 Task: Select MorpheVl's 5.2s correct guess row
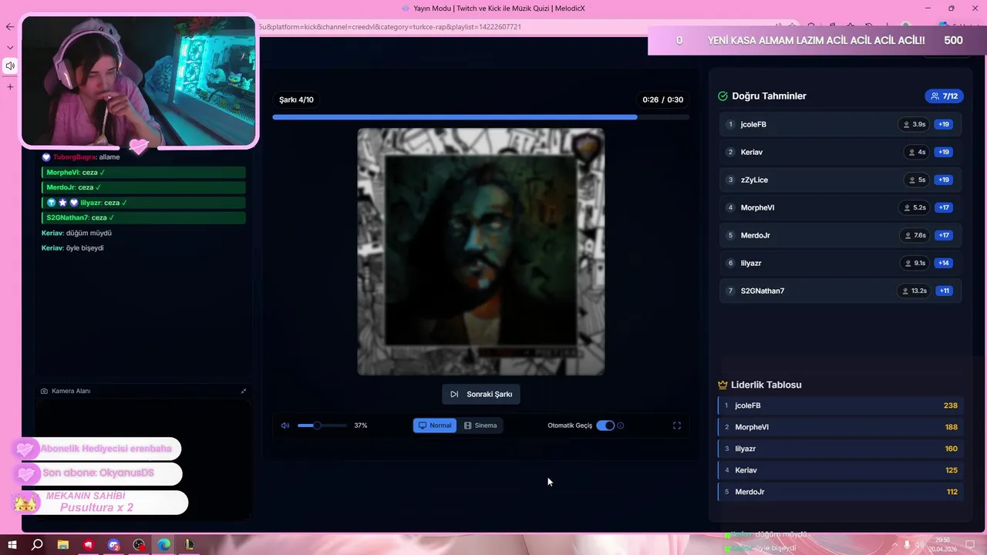[840, 207]
